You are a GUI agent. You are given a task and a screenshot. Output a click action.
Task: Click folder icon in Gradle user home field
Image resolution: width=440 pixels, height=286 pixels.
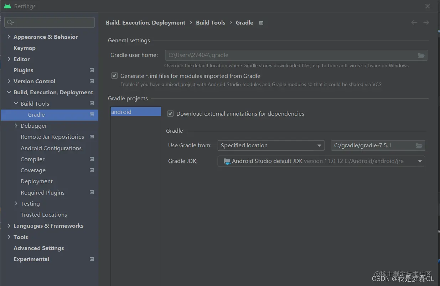pyautogui.click(x=421, y=55)
